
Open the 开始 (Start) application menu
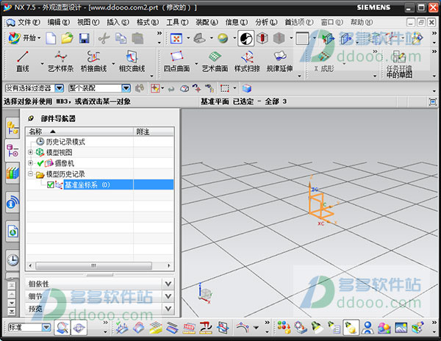coord(24,38)
